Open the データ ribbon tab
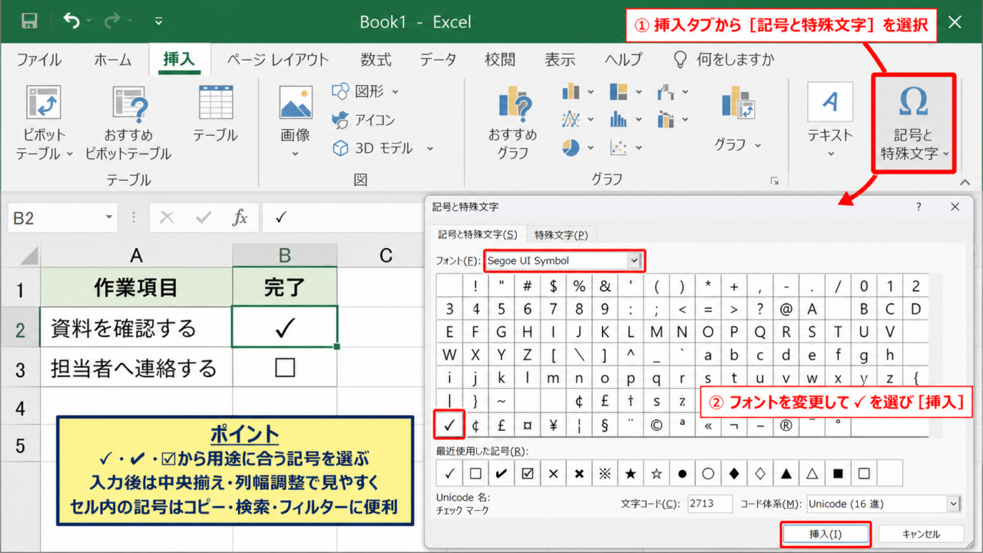 pyautogui.click(x=438, y=59)
